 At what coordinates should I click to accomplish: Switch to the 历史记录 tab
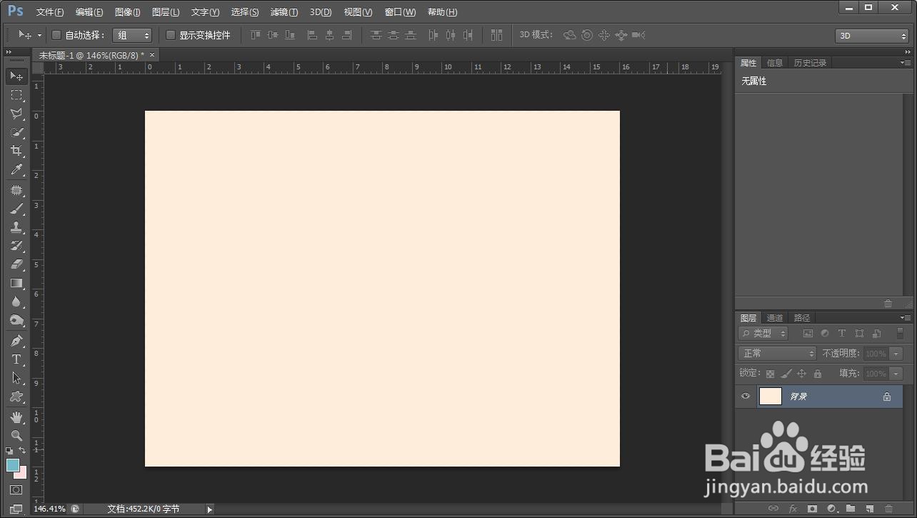point(810,63)
